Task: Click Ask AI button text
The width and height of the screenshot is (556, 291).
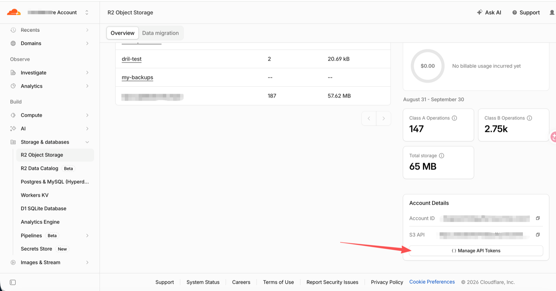Action: pyautogui.click(x=493, y=13)
